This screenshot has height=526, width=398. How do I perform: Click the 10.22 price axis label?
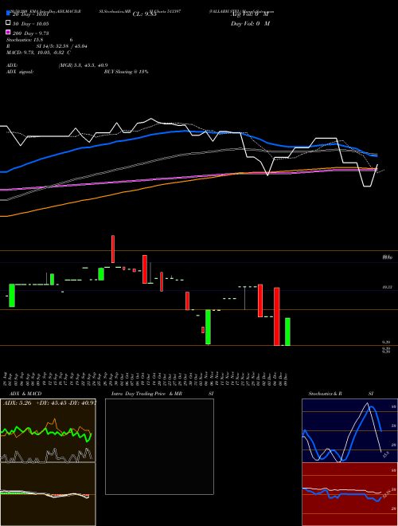tap(388, 287)
